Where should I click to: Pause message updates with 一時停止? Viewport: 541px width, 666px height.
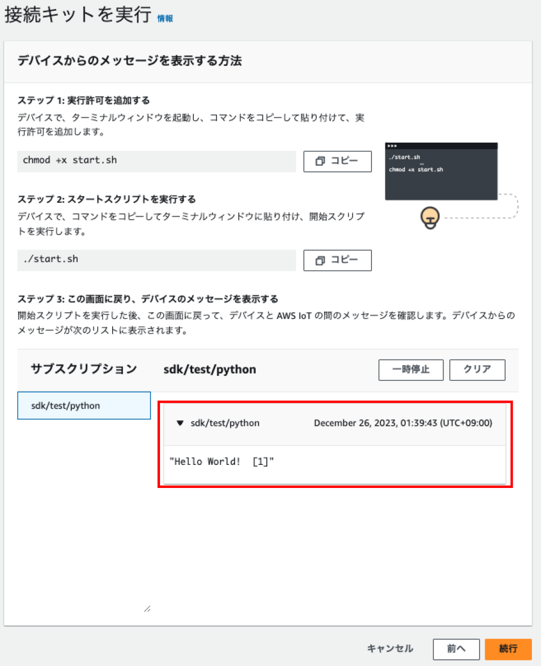point(411,370)
